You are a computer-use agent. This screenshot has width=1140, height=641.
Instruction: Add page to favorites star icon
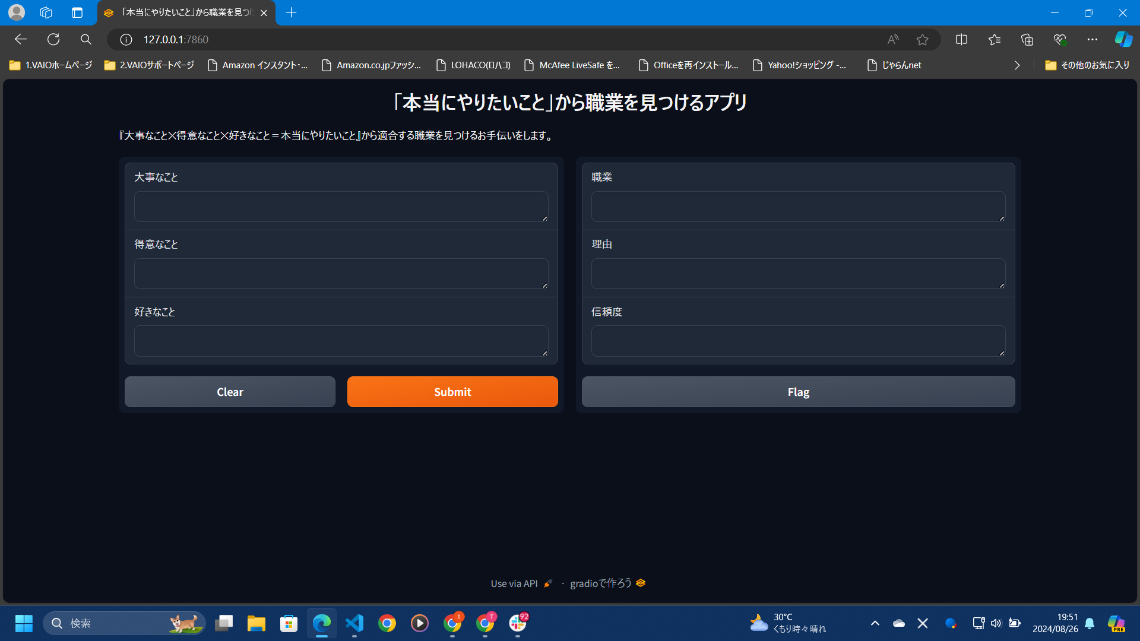pyautogui.click(x=922, y=39)
